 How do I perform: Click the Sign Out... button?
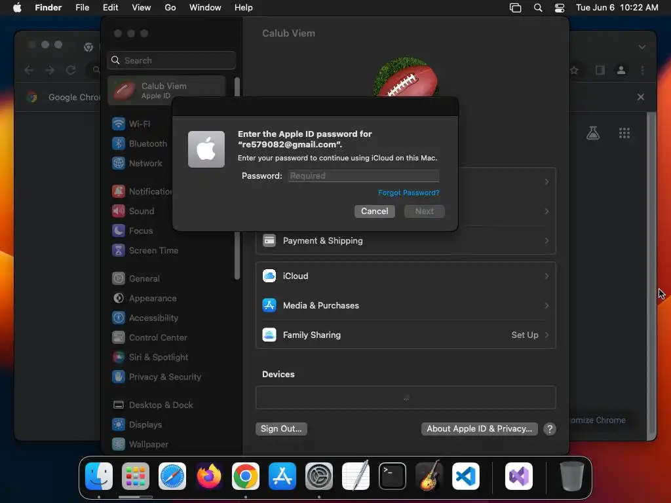(281, 428)
